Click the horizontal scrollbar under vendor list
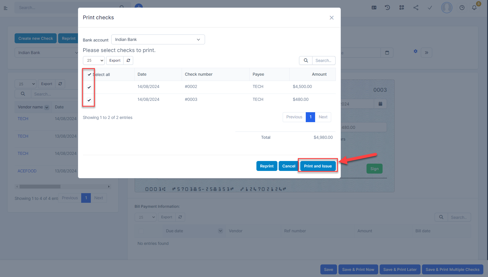488x277 pixels. point(40,186)
